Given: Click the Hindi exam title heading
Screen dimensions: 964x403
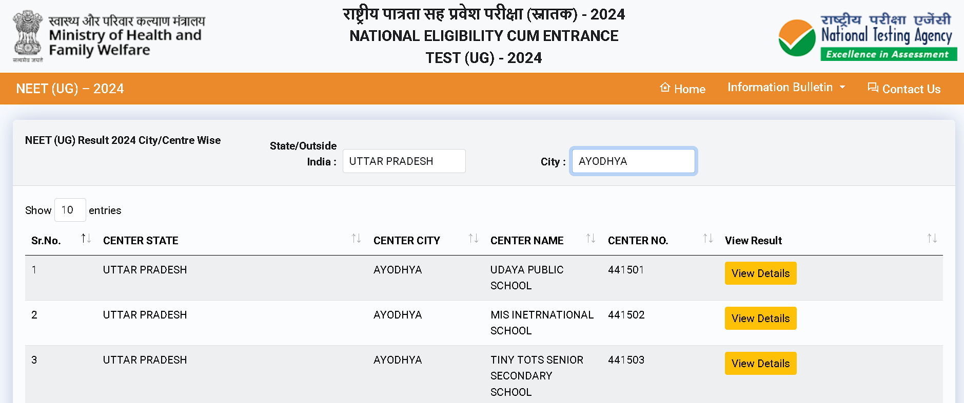Looking at the screenshot, I should pyautogui.click(x=484, y=14).
